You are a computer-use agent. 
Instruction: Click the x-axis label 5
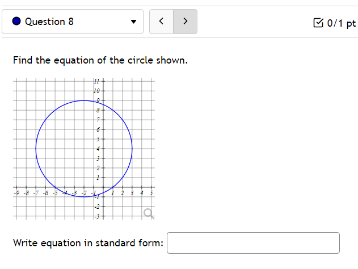[151, 193]
